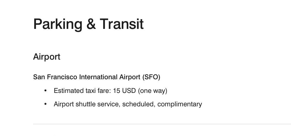Click the word Transit in heading

tap(122, 24)
